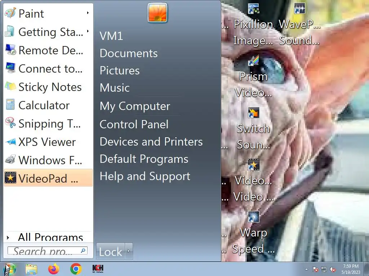
Task: Launch the Snipping Tool
Action: pos(48,123)
